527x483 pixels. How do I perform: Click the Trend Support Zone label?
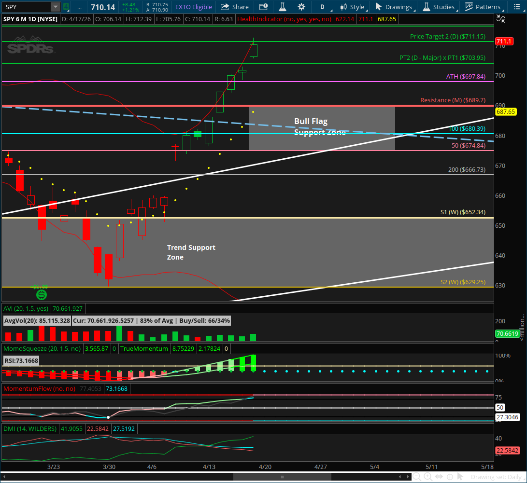pyautogui.click(x=191, y=252)
